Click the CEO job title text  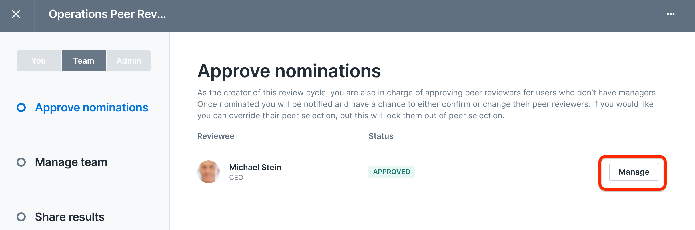click(236, 178)
